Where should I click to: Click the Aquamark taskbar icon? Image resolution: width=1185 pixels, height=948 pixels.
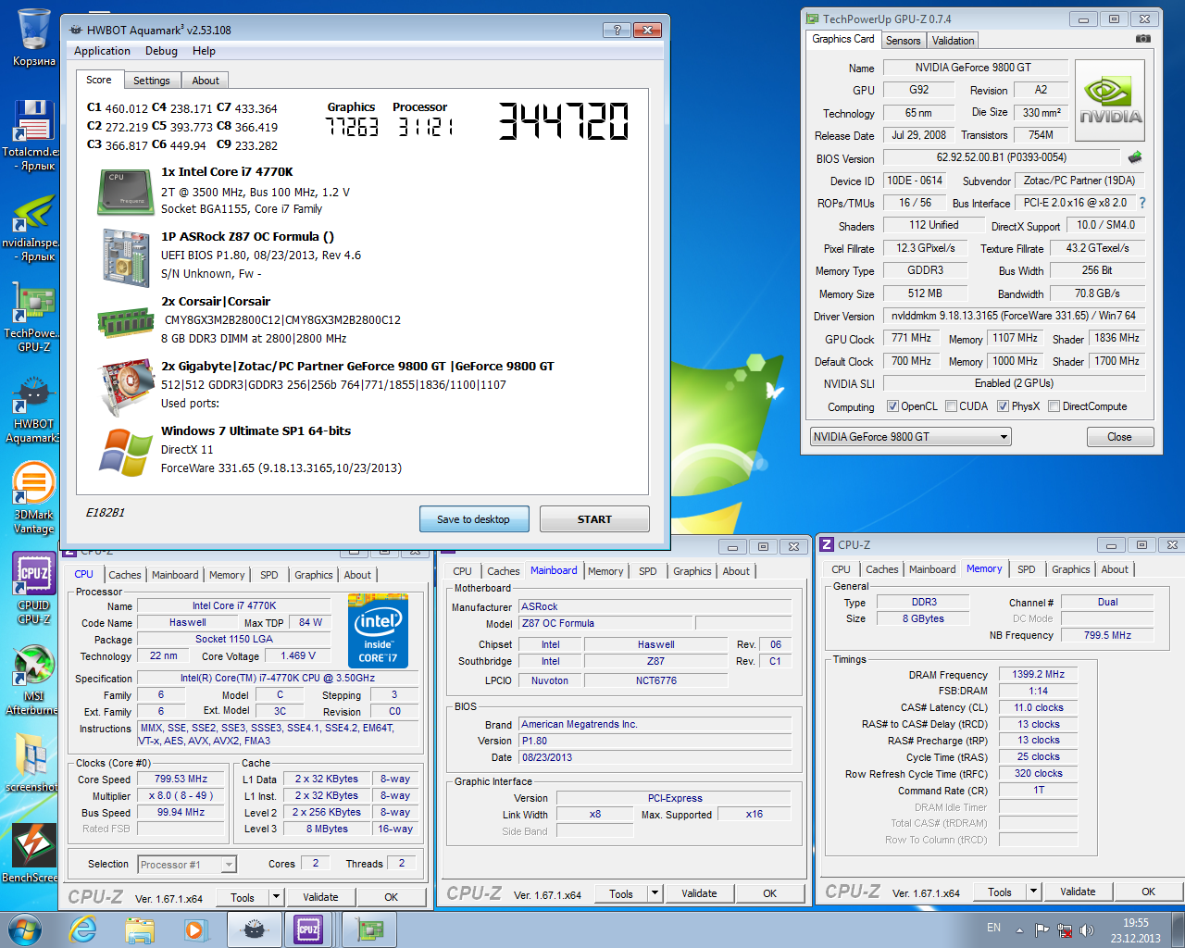pyautogui.click(x=254, y=929)
